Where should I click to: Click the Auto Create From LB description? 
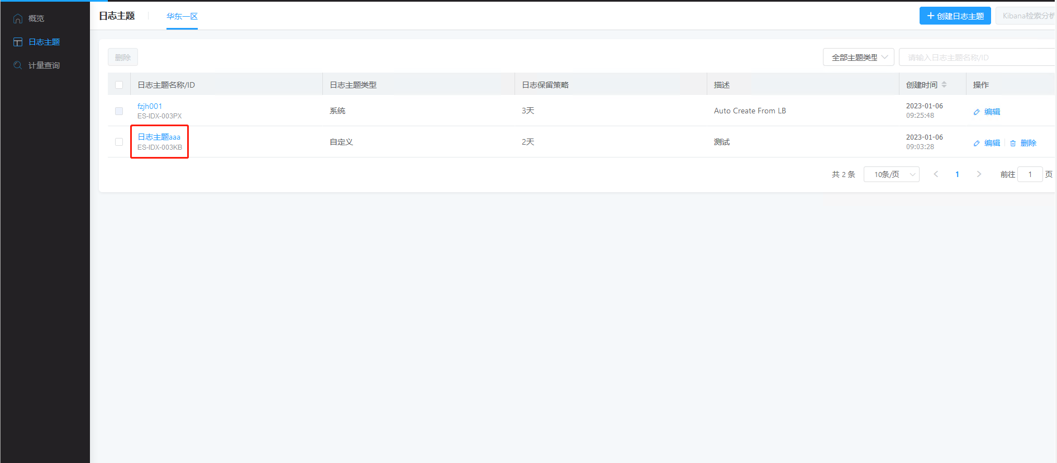[x=750, y=111]
